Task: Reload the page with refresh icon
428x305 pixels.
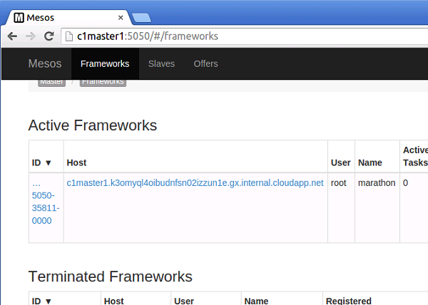Action: pyautogui.click(x=49, y=36)
